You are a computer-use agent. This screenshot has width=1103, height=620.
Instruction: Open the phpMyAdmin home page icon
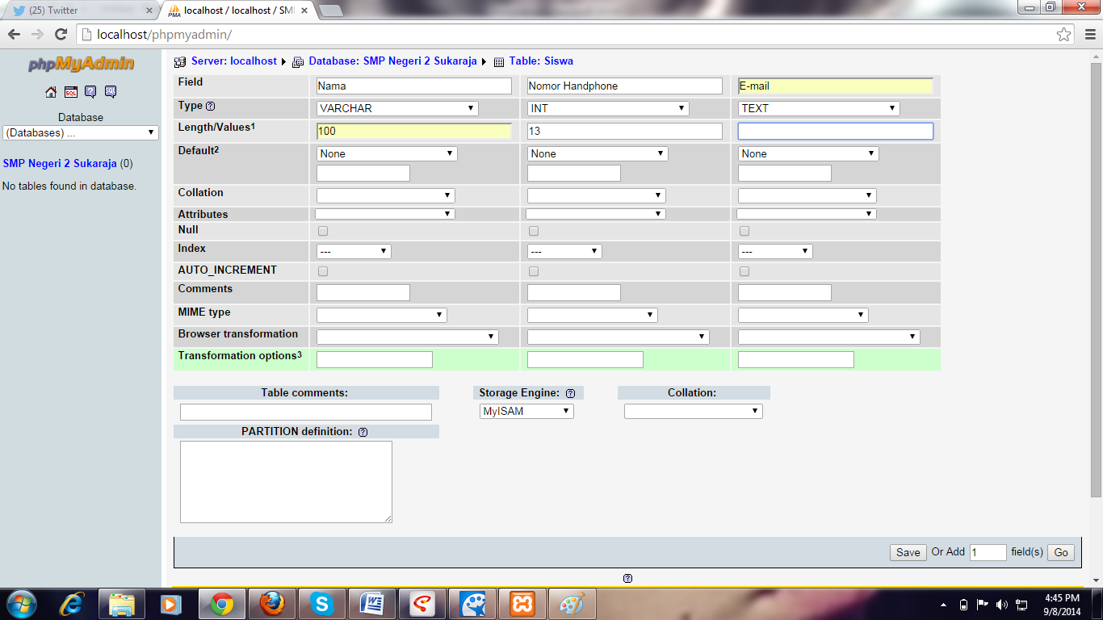click(50, 92)
